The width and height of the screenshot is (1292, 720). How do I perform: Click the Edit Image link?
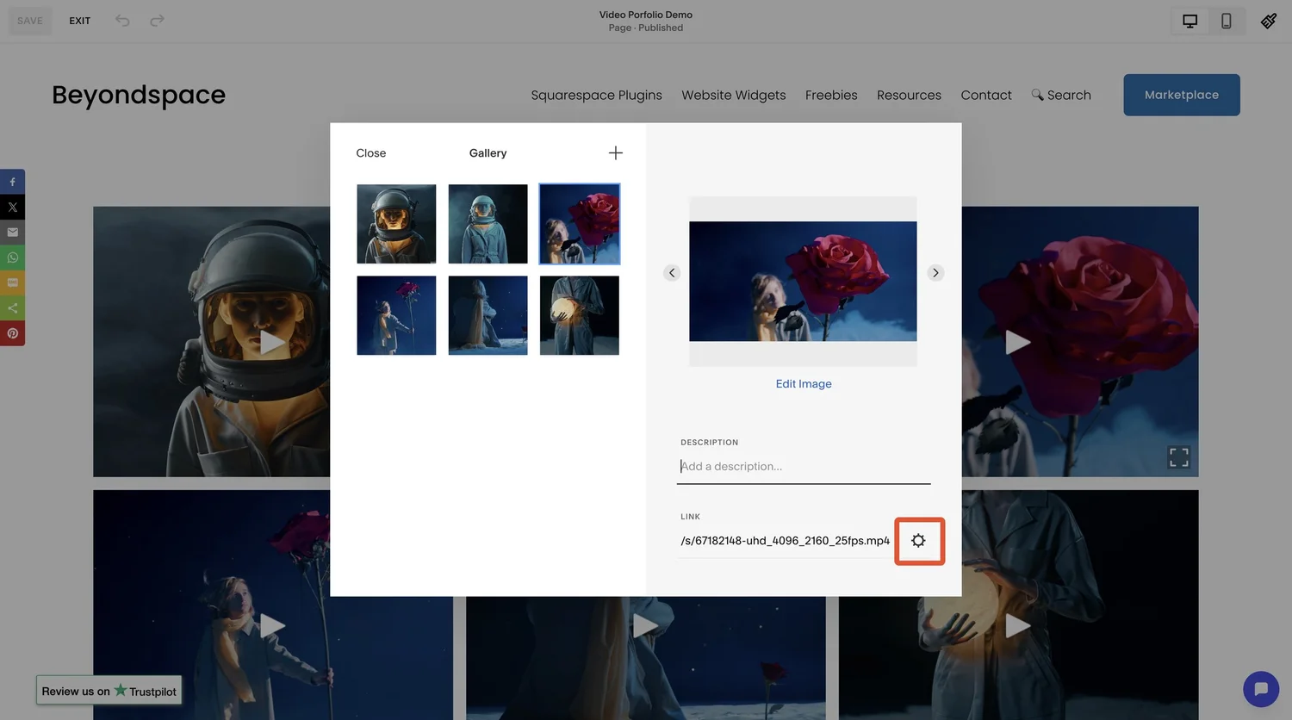point(803,383)
